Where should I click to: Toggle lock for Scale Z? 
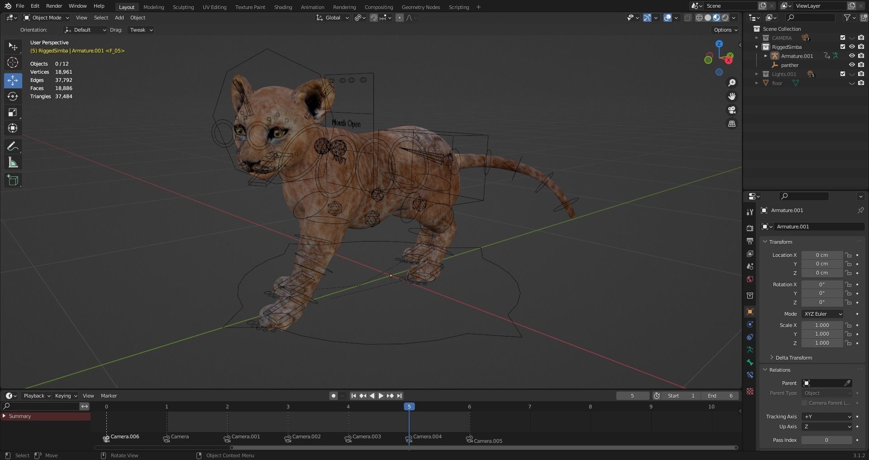click(x=849, y=343)
